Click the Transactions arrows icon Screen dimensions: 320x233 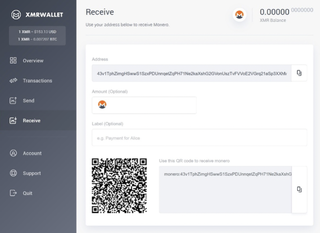coord(13,80)
